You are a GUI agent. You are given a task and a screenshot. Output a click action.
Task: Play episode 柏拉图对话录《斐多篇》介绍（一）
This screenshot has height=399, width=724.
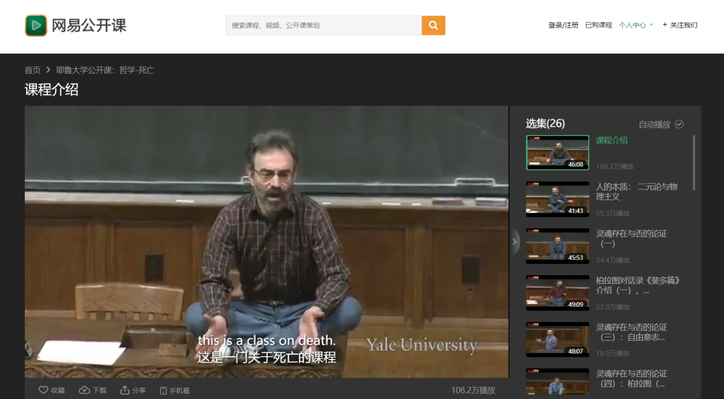coord(638,285)
